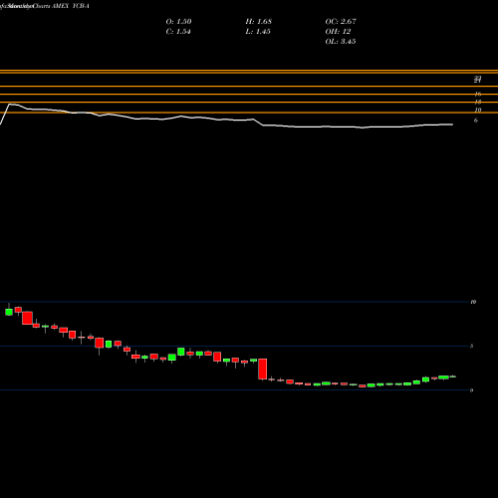Select the first green candle at chart start
The height and width of the screenshot is (498, 498).
point(9,312)
